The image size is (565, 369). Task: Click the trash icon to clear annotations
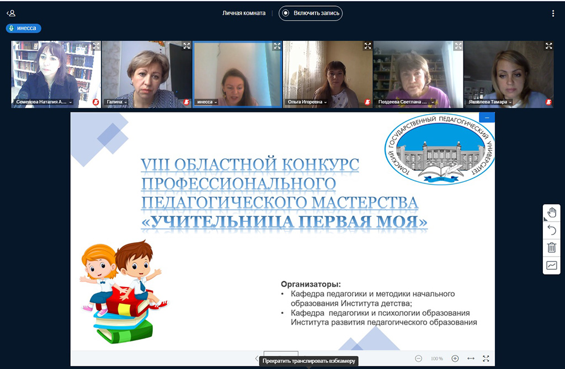point(551,248)
